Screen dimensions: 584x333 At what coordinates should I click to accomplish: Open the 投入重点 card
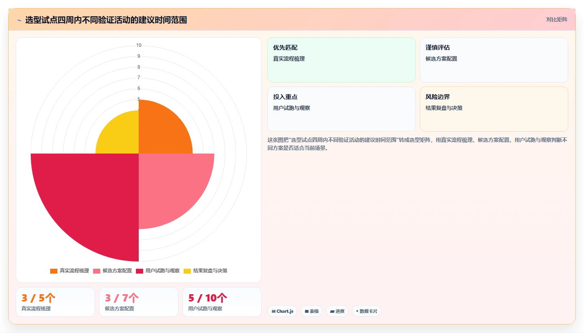coord(341,109)
